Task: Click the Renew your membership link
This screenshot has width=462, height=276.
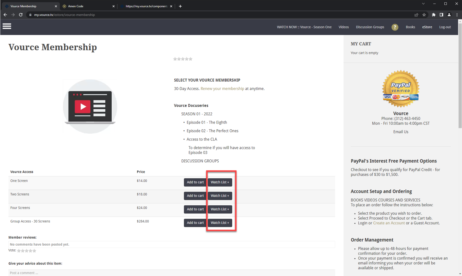Action: (222, 89)
